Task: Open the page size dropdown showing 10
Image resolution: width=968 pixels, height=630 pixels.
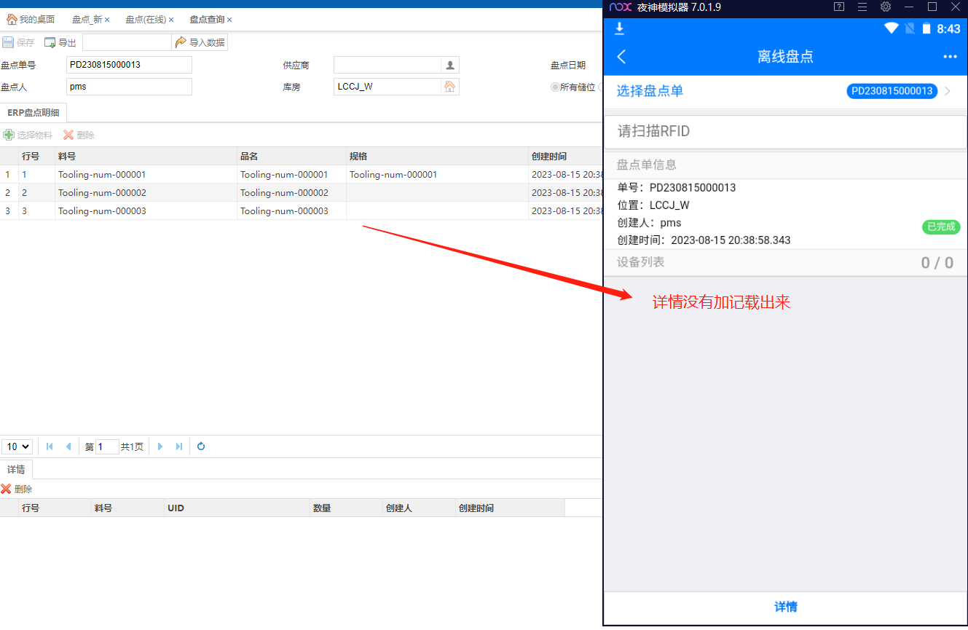Action: pyautogui.click(x=17, y=446)
